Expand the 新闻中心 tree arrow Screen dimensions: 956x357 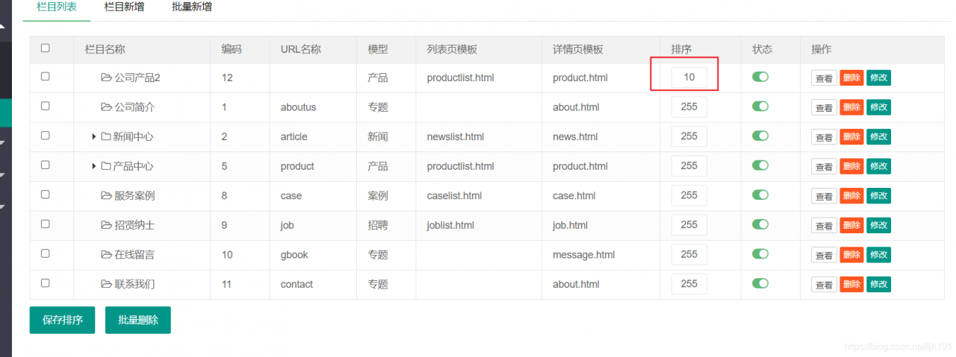point(94,136)
